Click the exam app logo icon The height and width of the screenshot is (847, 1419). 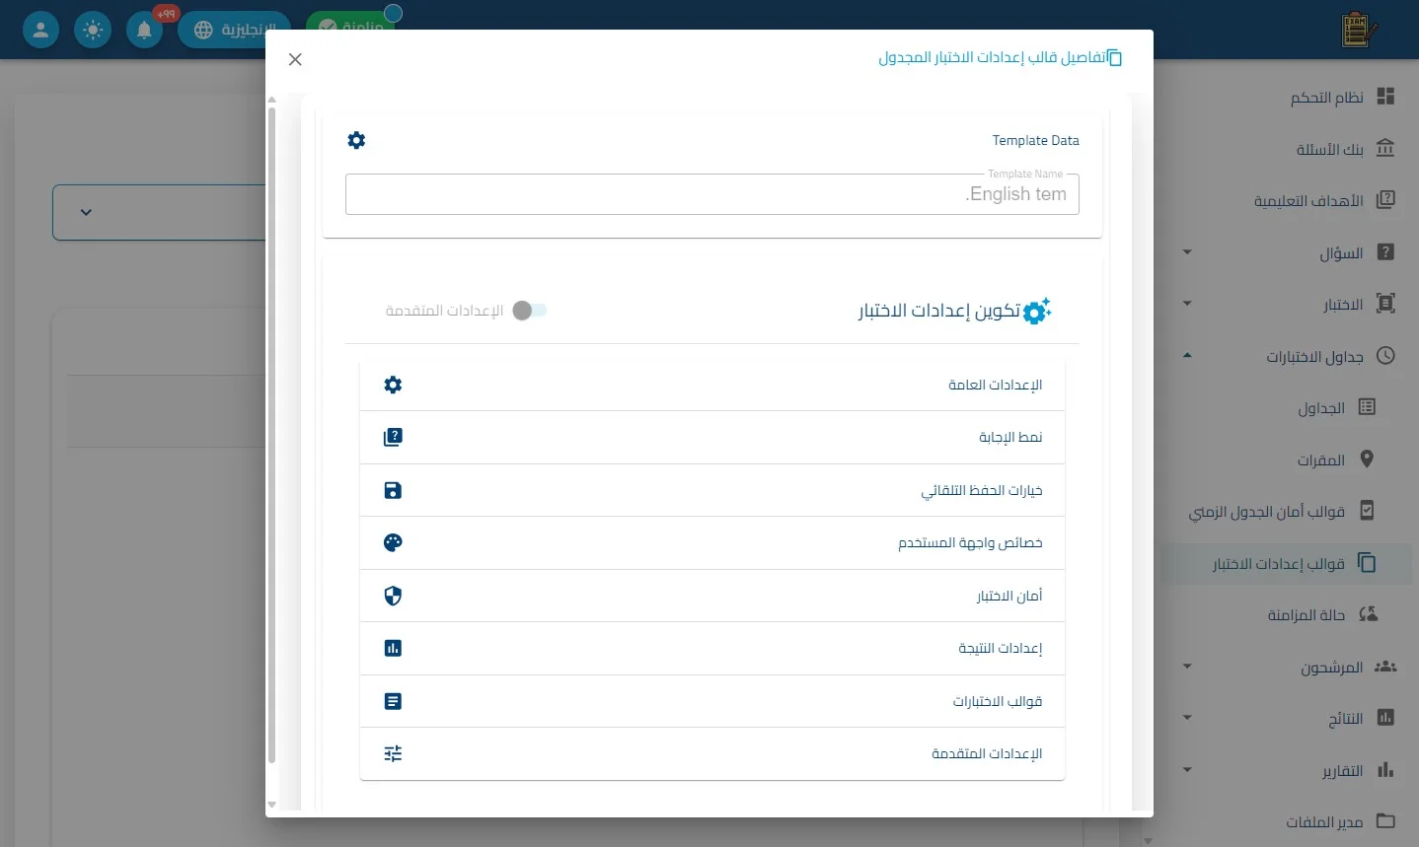click(1359, 30)
